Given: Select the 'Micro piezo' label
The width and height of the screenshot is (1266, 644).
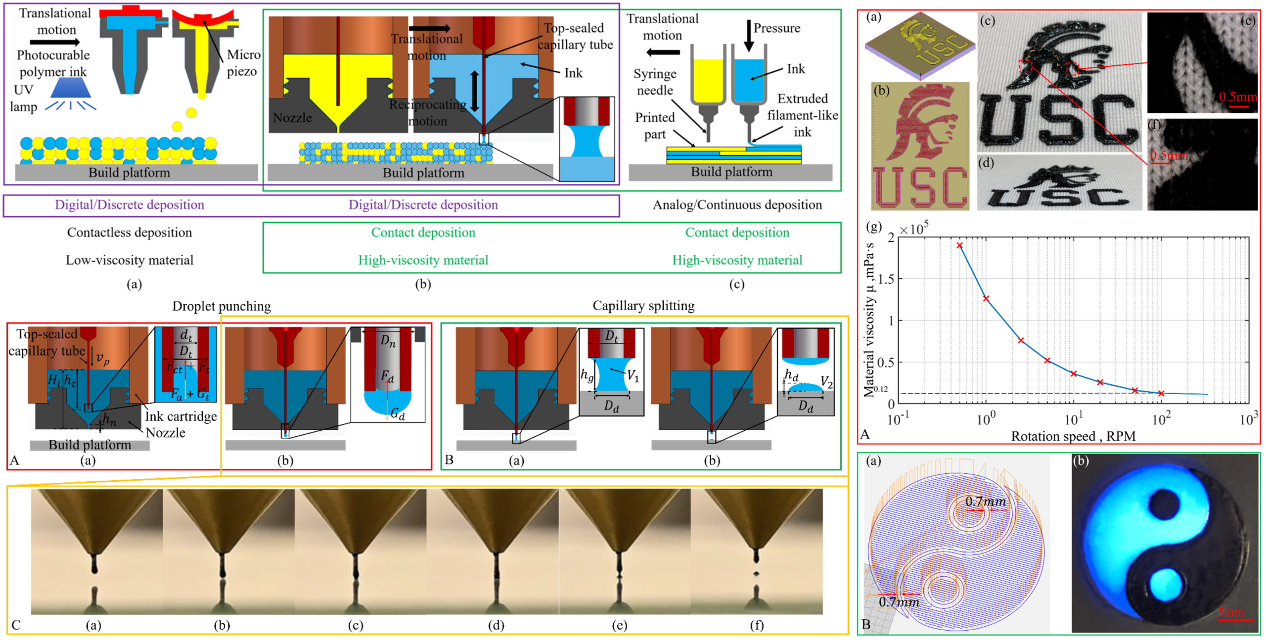Looking at the screenshot, I should pyautogui.click(x=243, y=63).
